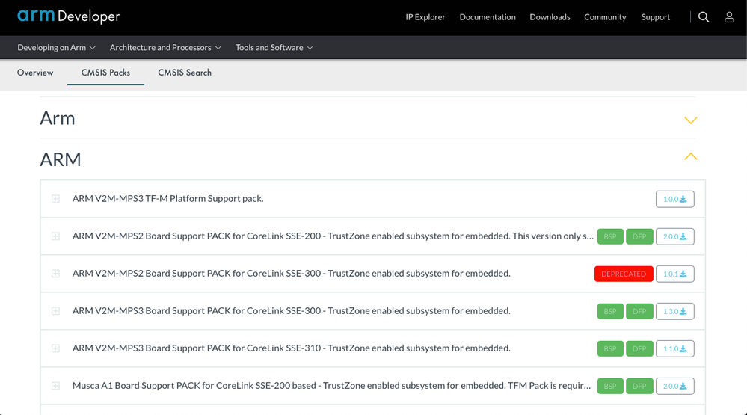Select the CMSIS Packs tab
Image resolution: width=747 pixels, height=415 pixels.
(105, 73)
